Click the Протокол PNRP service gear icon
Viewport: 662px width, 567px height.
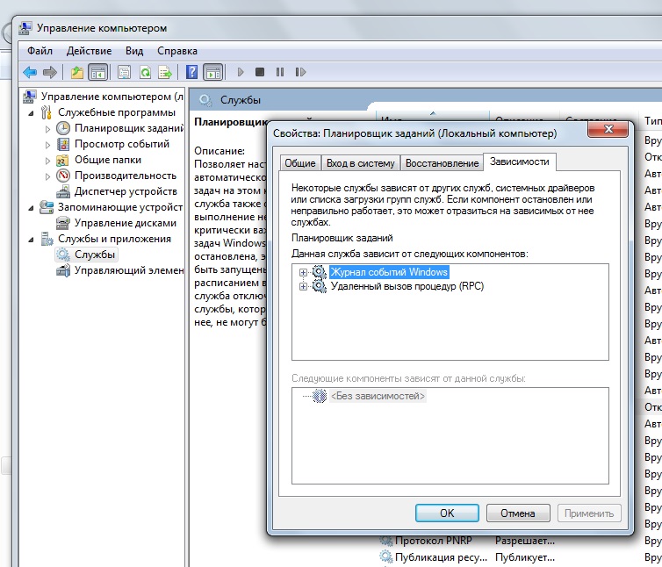(x=386, y=541)
